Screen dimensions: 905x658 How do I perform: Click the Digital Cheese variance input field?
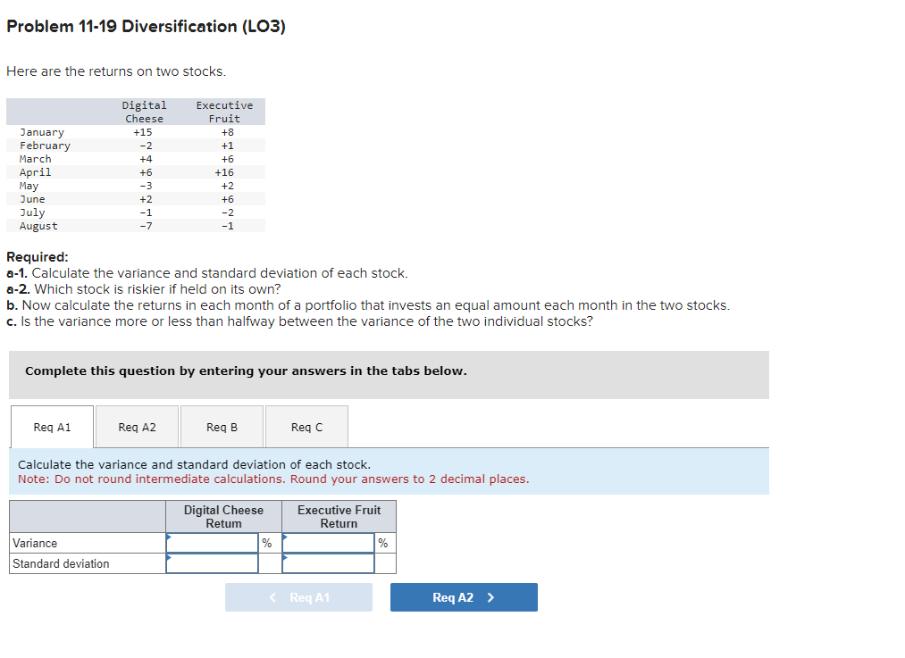click(x=213, y=542)
